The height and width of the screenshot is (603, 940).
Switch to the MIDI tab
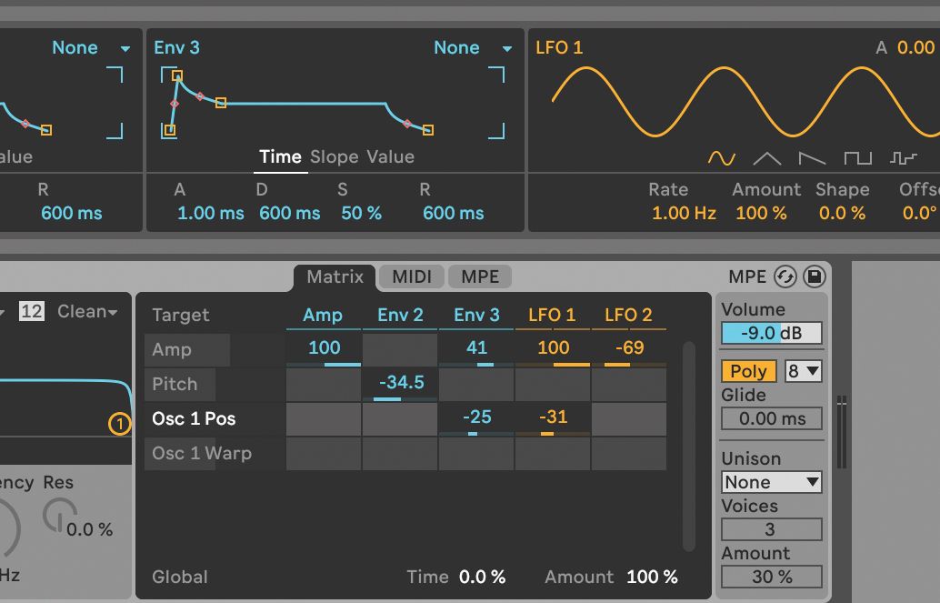point(411,276)
